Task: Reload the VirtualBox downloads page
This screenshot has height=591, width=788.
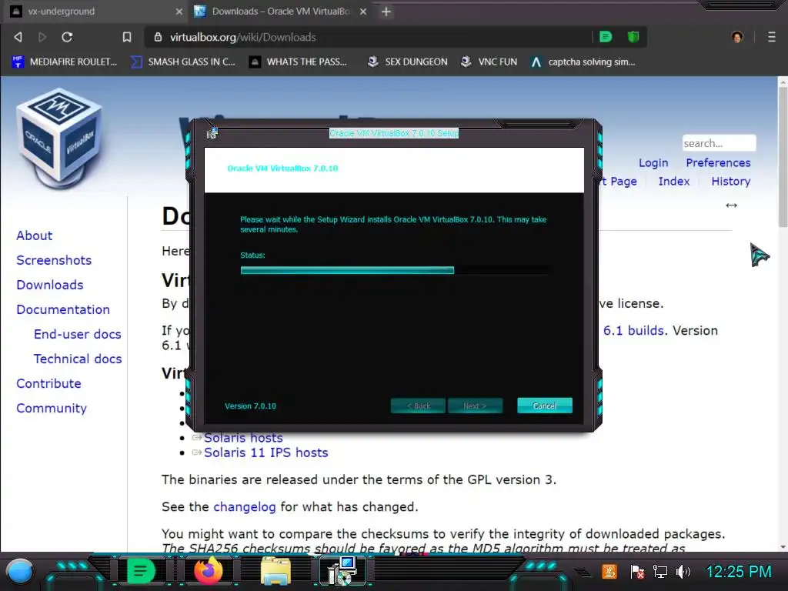Action: [67, 37]
